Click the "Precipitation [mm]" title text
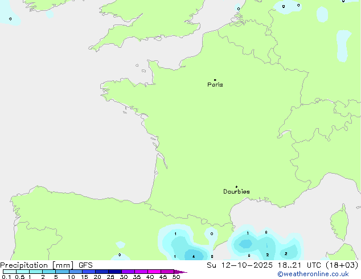The width and height of the screenshot is (361, 279). coord(37,265)
